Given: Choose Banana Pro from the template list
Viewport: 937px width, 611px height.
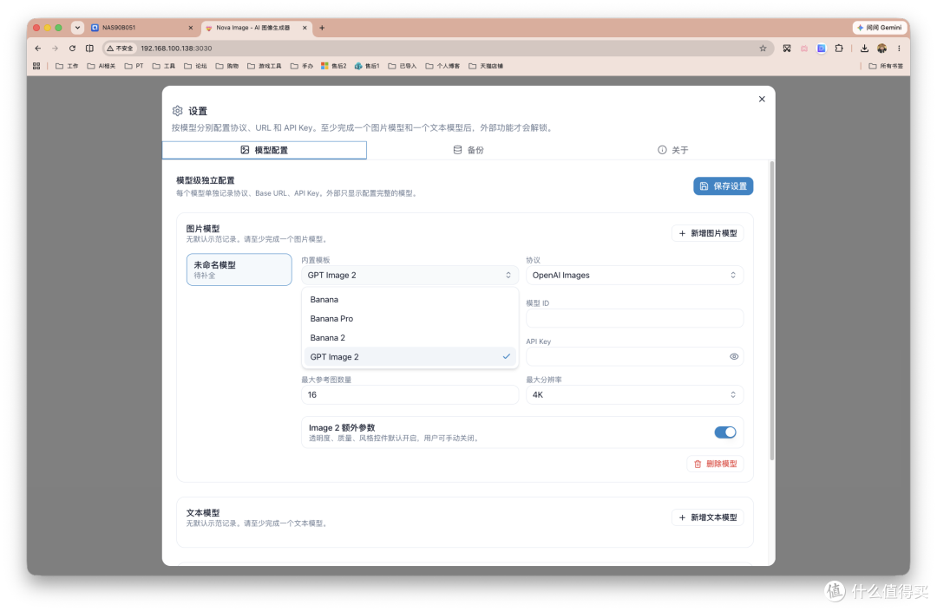Looking at the screenshot, I should pos(410,319).
